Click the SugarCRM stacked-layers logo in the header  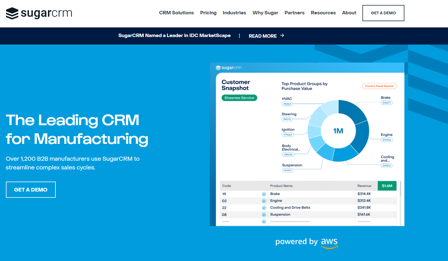pyautogui.click(x=12, y=13)
